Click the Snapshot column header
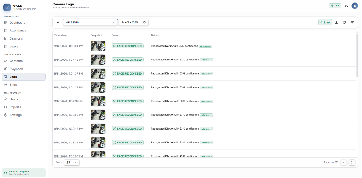This screenshot has height=178, width=362. click(x=96, y=35)
